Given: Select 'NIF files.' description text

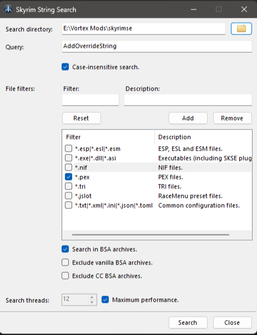Looking at the screenshot, I should point(170,168).
